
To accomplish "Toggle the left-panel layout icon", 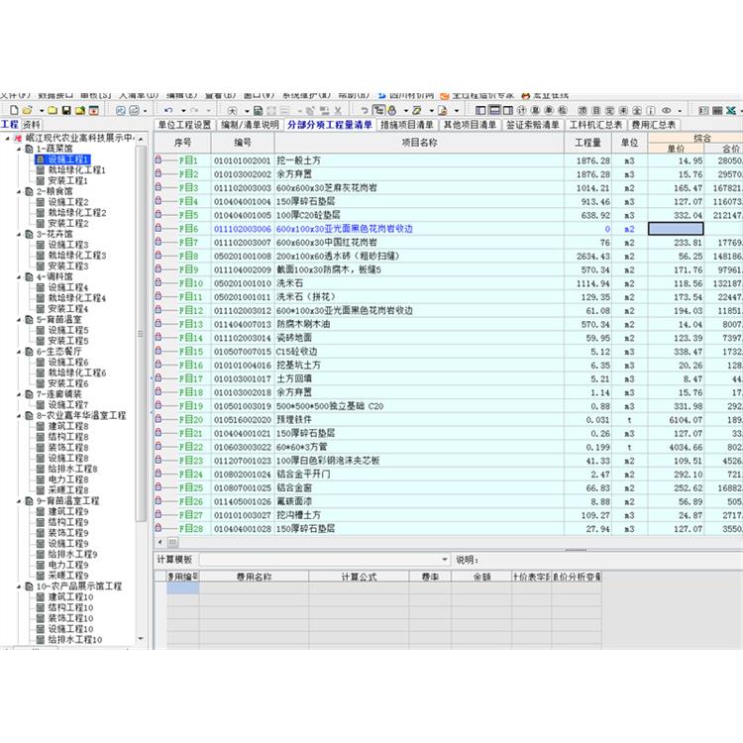I will click(480, 110).
